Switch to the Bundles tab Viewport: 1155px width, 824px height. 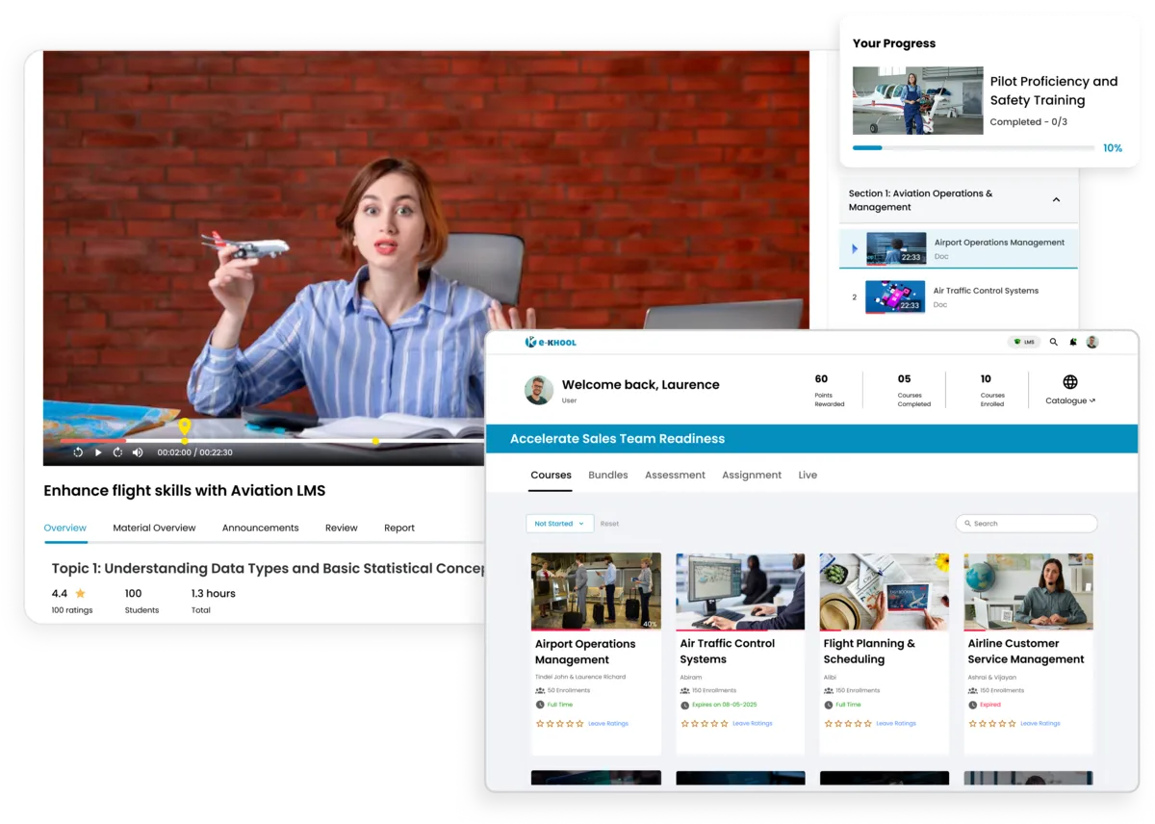607,475
